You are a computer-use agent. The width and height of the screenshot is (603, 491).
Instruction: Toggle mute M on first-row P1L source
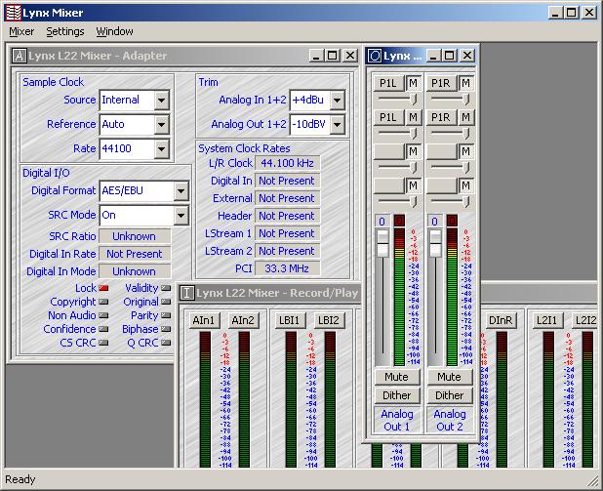413,83
